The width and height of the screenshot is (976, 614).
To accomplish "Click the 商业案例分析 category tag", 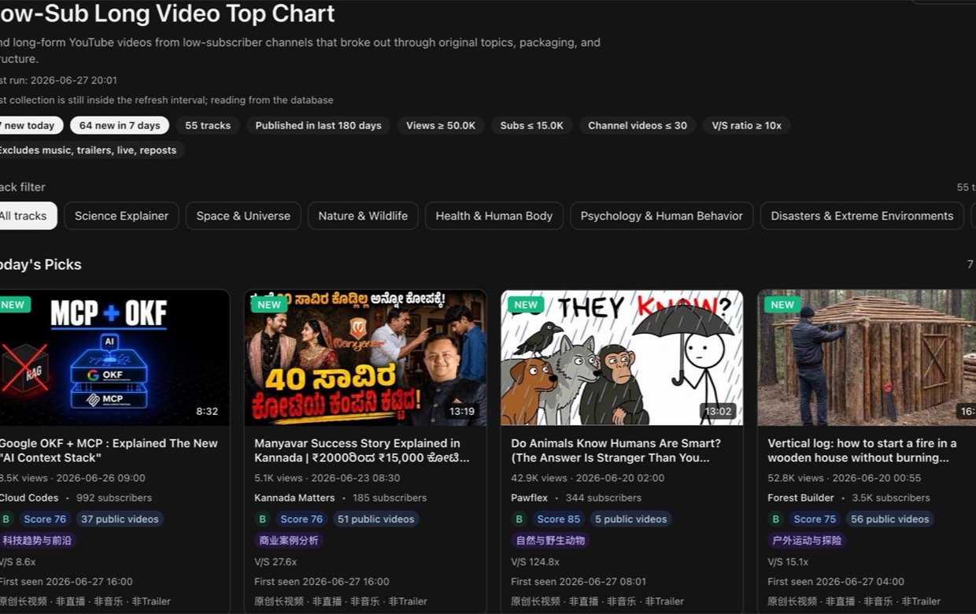I will click(289, 540).
